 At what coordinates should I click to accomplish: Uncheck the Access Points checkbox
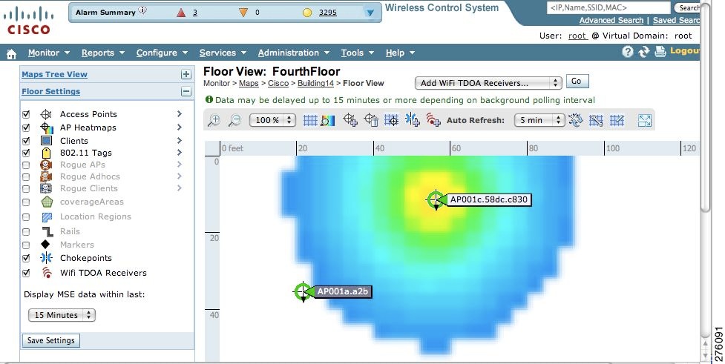click(26, 114)
